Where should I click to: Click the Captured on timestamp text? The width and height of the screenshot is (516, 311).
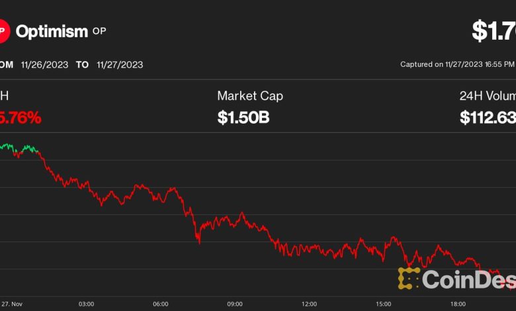coord(457,64)
